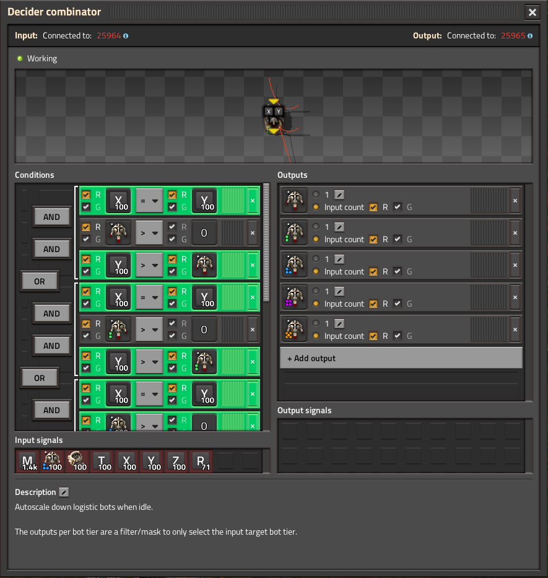The width and height of the screenshot is (548, 578).
Task: Open comparator dropdown in third condition row
Action: 149,265
